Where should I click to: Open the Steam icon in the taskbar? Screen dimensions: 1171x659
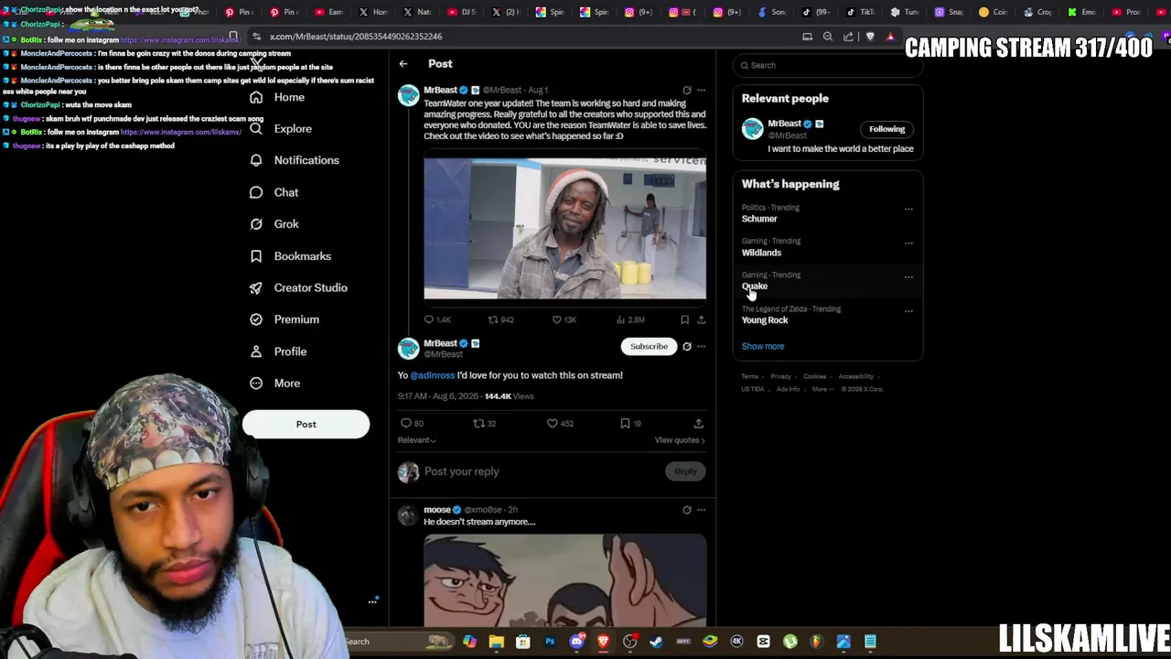[656, 642]
